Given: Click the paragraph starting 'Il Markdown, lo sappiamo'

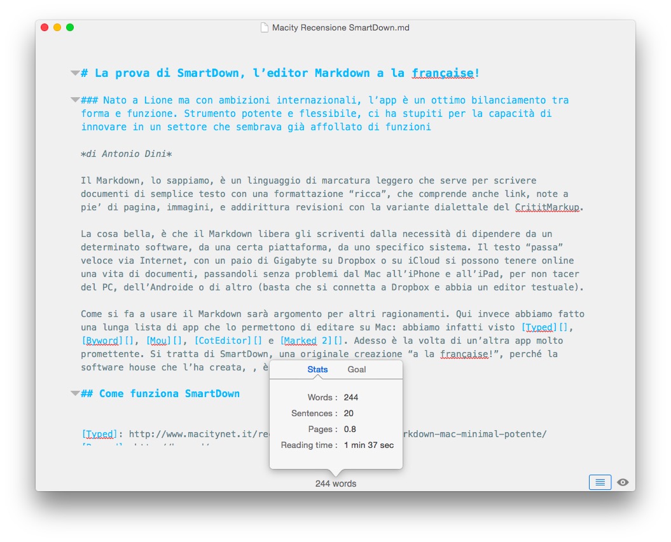Looking at the screenshot, I should tap(333, 194).
